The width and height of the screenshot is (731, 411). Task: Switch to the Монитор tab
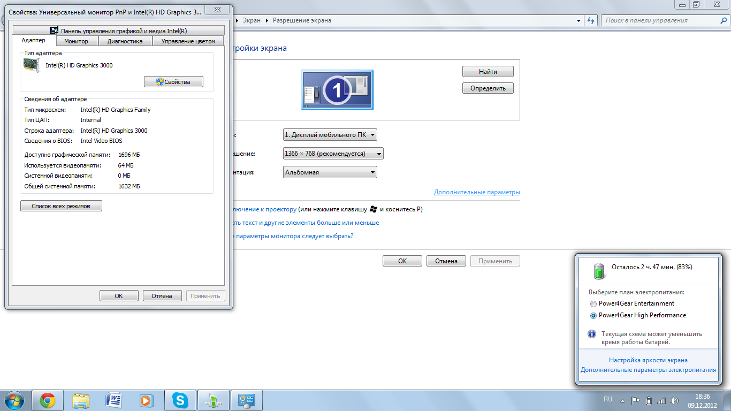(76, 41)
